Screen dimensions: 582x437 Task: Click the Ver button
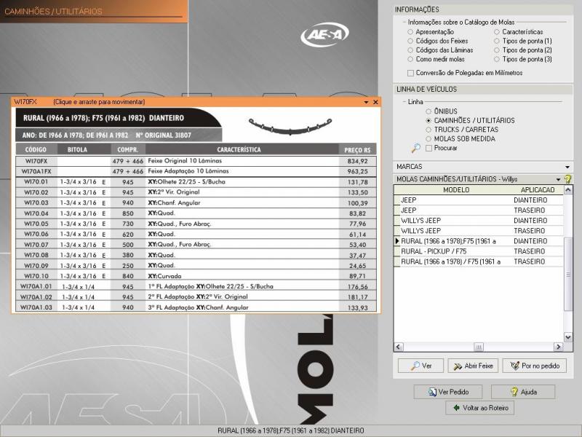tap(420, 366)
